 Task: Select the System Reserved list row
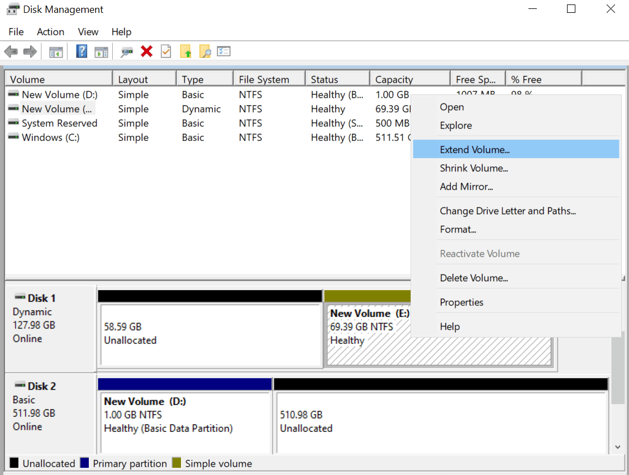pyautogui.click(x=208, y=123)
